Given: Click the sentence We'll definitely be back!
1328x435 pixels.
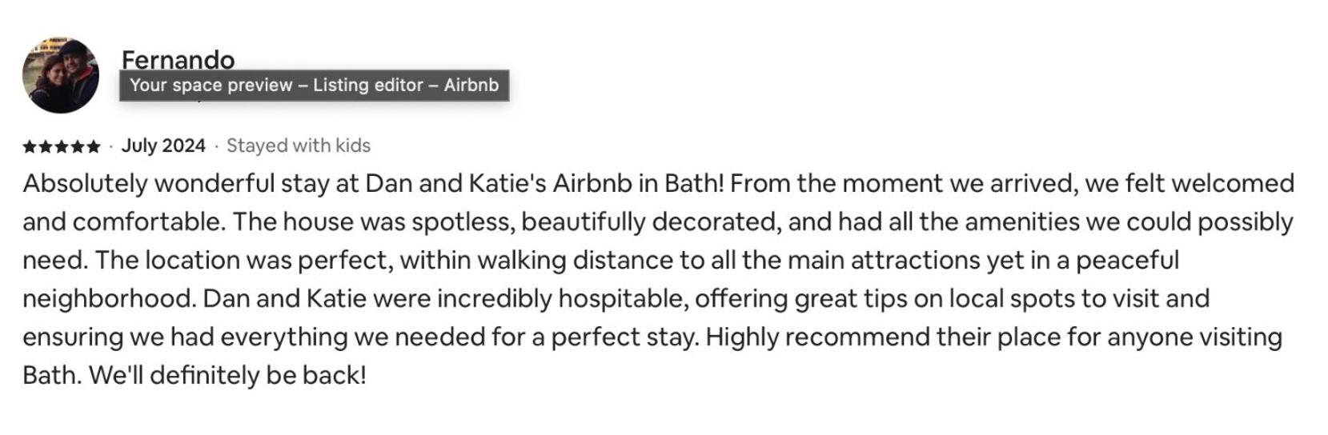Looking at the screenshot, I should tap(227, 375).
